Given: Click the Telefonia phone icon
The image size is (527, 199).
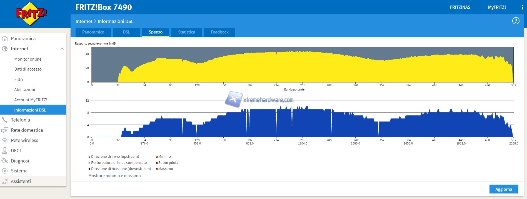Looking at the screenshot, I should click(5, 120).
